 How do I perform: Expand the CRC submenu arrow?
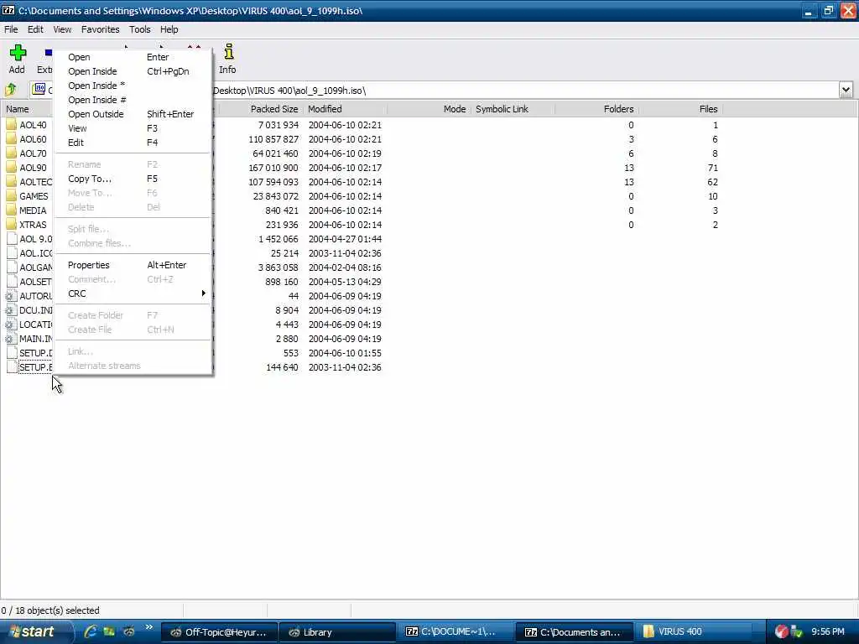pyautogui.click(x=203, y=293)
